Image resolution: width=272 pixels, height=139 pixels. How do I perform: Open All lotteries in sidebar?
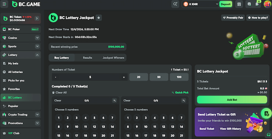(21, 72)
